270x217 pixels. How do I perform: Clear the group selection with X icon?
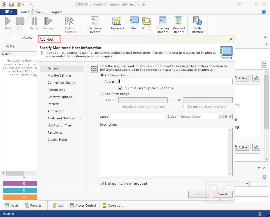230,117
